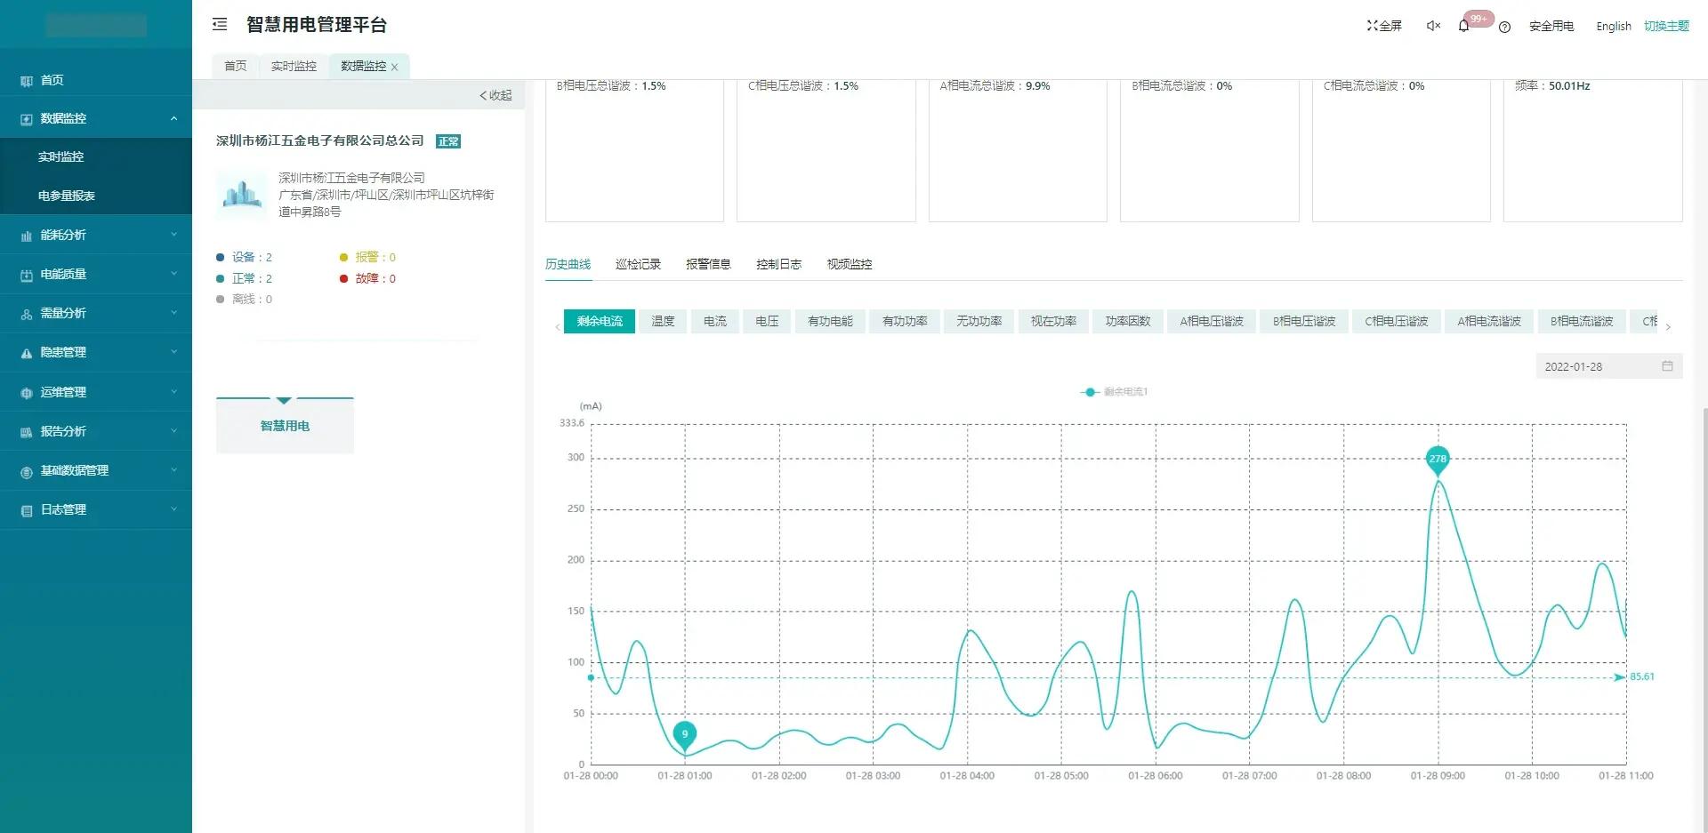This screenshot has width=1708, height=833.
Task: Collapse the left panel via 收起
Action: tap(495, 95)
